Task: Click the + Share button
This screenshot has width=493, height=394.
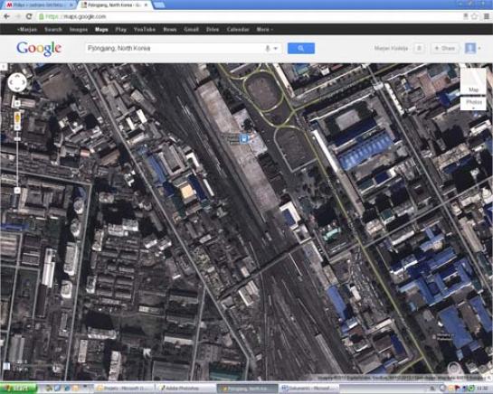Action: coord(444,49)
